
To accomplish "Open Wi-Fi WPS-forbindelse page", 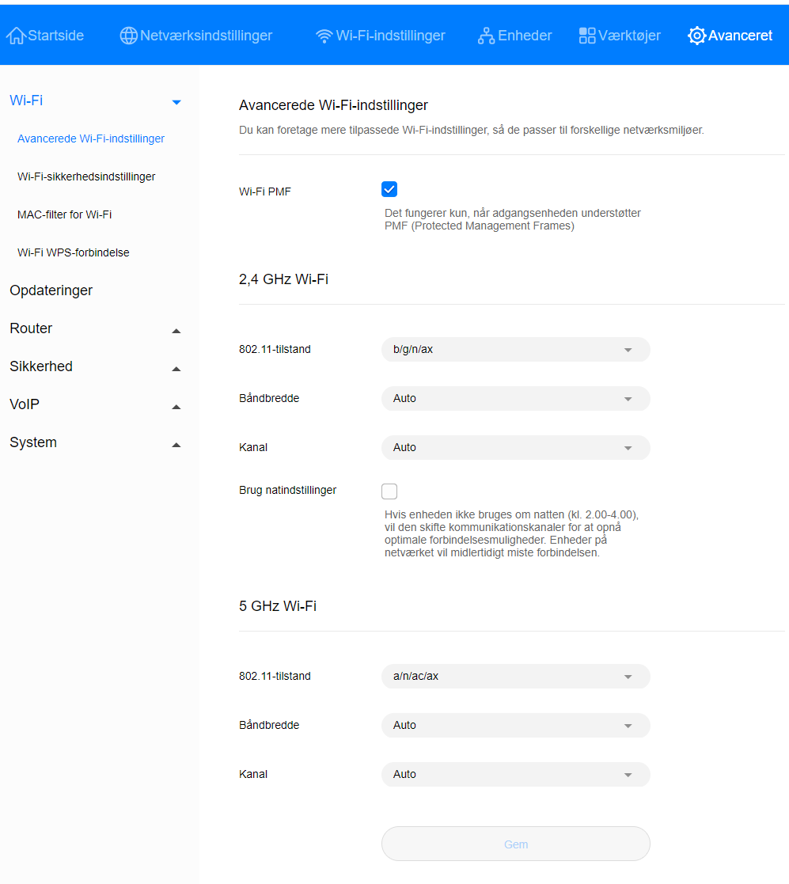I will 74,252.
